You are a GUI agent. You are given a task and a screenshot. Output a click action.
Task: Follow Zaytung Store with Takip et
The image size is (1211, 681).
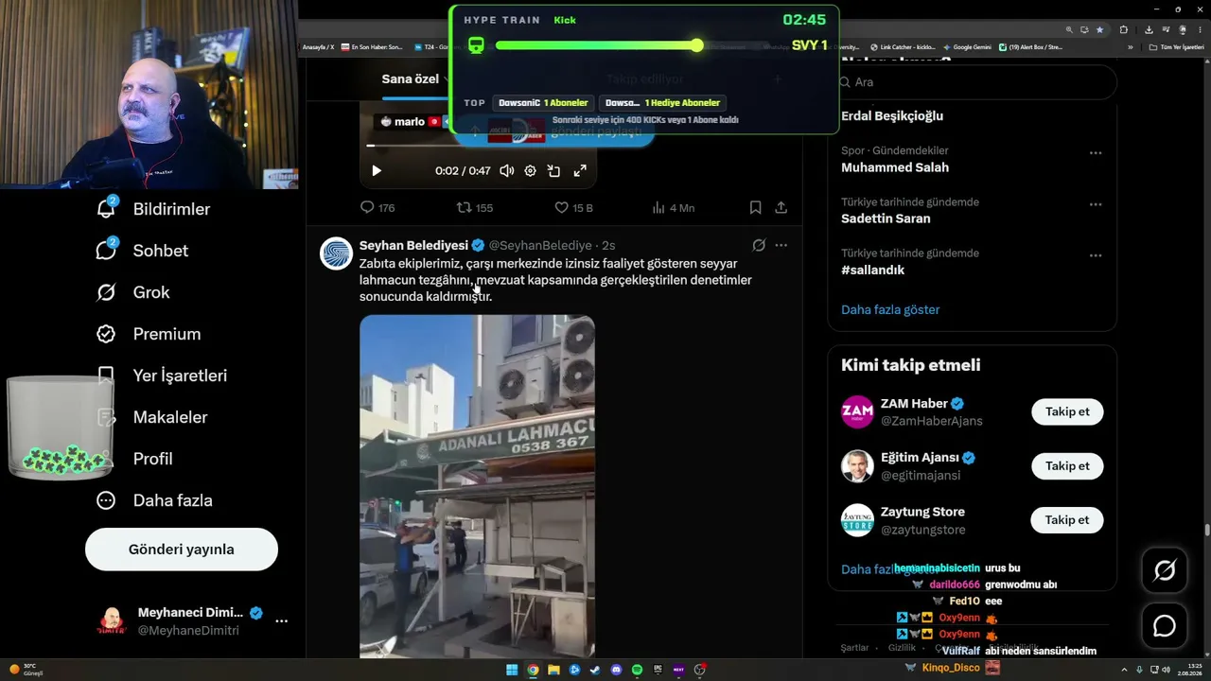click(x=1067, y=519)
